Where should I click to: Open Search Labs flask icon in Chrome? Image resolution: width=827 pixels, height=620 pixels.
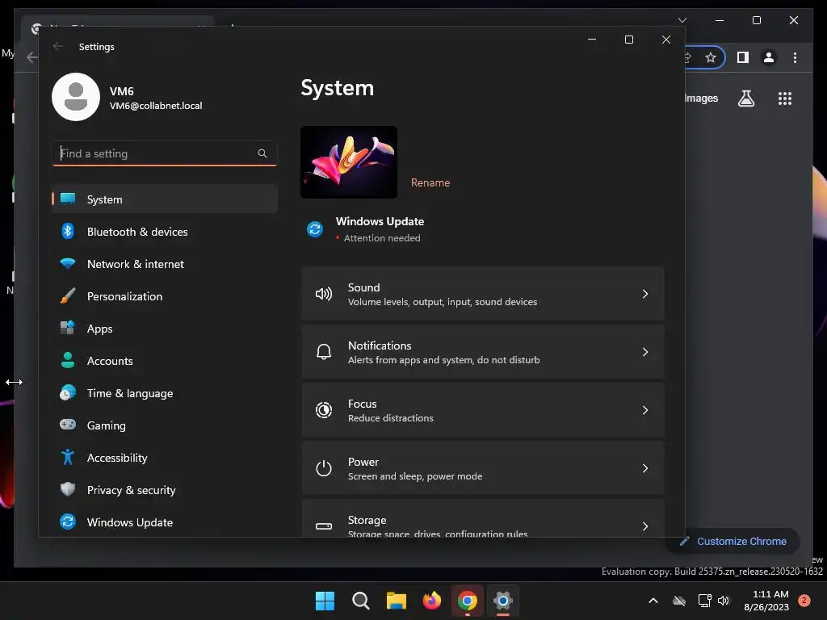745,98
